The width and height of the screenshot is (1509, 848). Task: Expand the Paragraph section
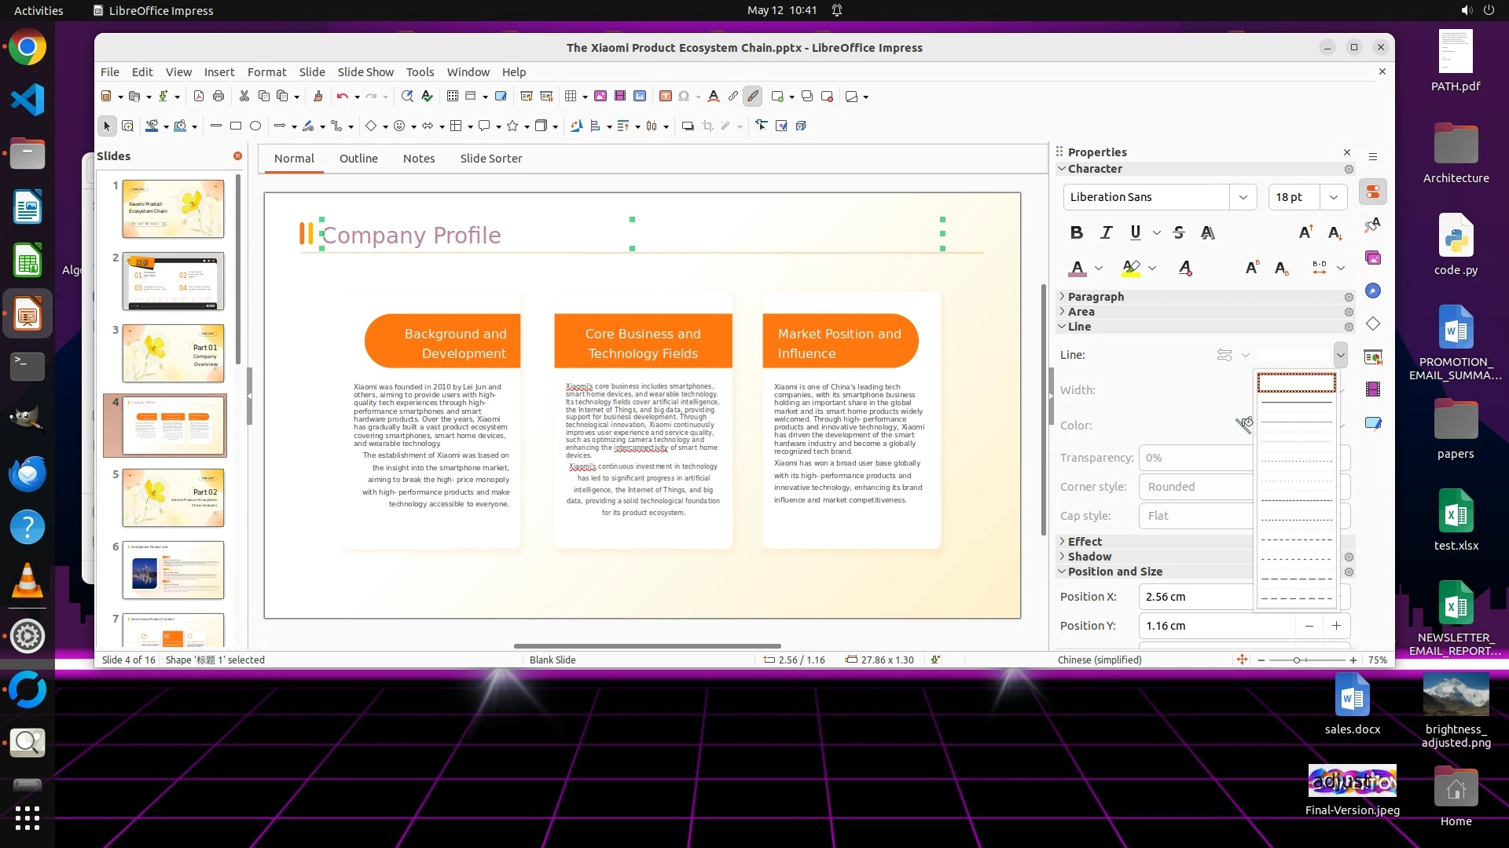[1096, 297]
